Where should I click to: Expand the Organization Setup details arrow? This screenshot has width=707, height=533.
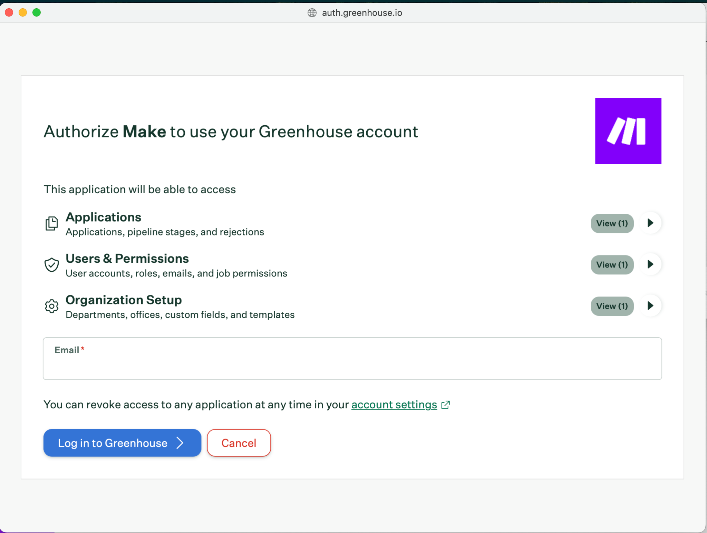(x=650, y=306)
